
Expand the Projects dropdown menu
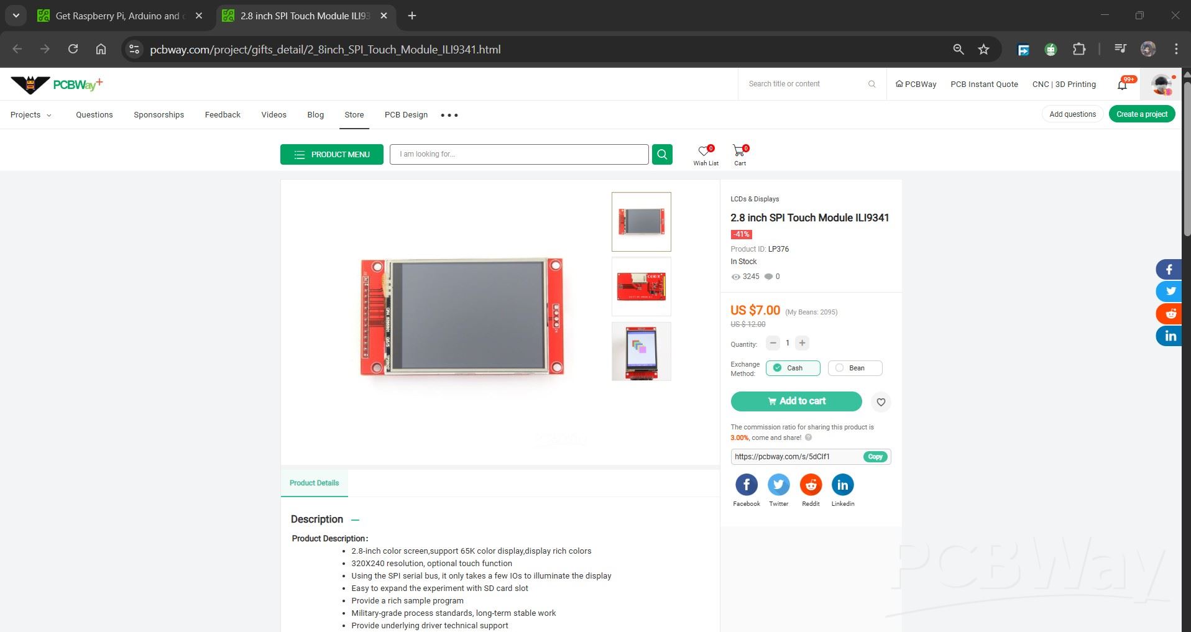pos(30,115)
